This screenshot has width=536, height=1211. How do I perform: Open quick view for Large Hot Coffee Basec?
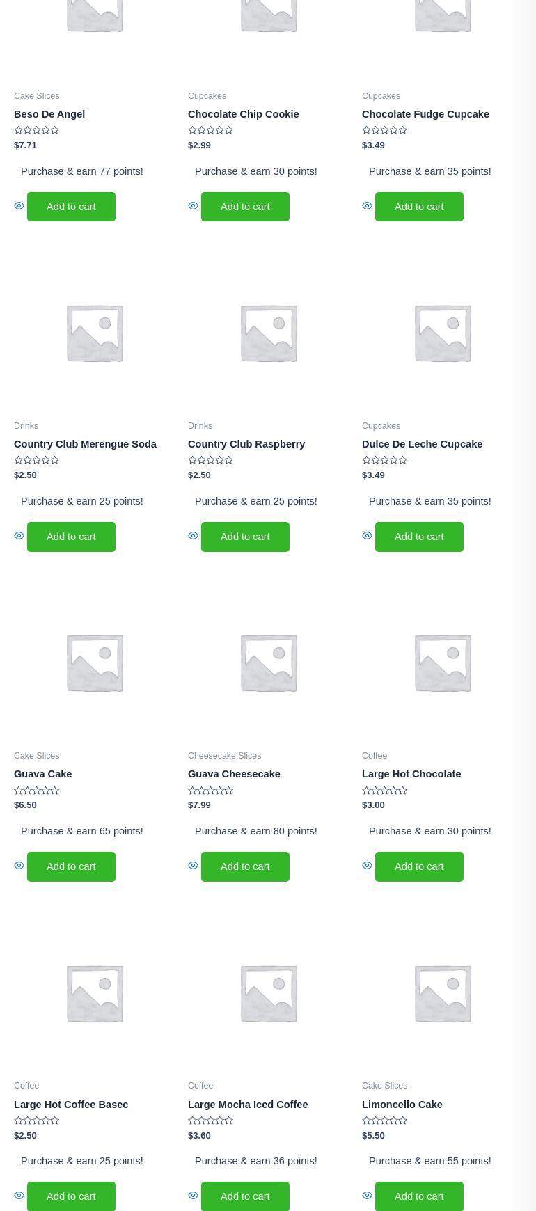[19, 1196]
